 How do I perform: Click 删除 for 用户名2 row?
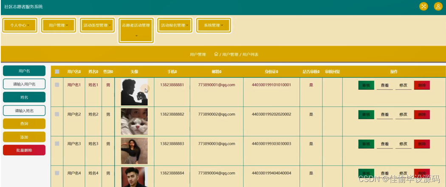pyautogui.click(x=422, y=114)
